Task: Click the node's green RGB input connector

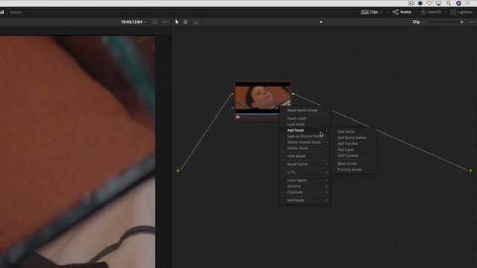Action: click(x=233, y=95)
